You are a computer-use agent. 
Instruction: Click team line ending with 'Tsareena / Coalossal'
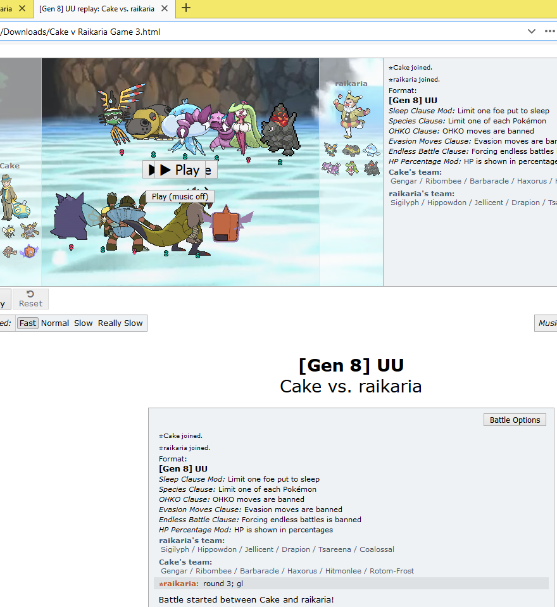pyautogui.click(x=277, y=549)
